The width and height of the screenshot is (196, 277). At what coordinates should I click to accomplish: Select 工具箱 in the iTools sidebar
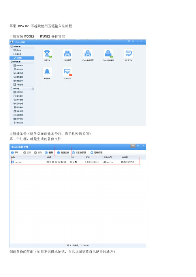(22, 58)
